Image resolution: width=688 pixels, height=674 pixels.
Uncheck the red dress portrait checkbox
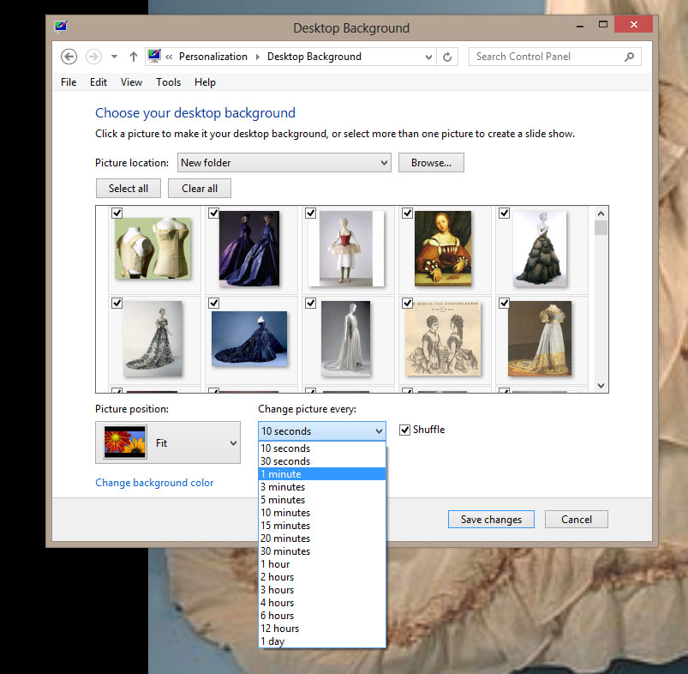[x=408, y=213]
